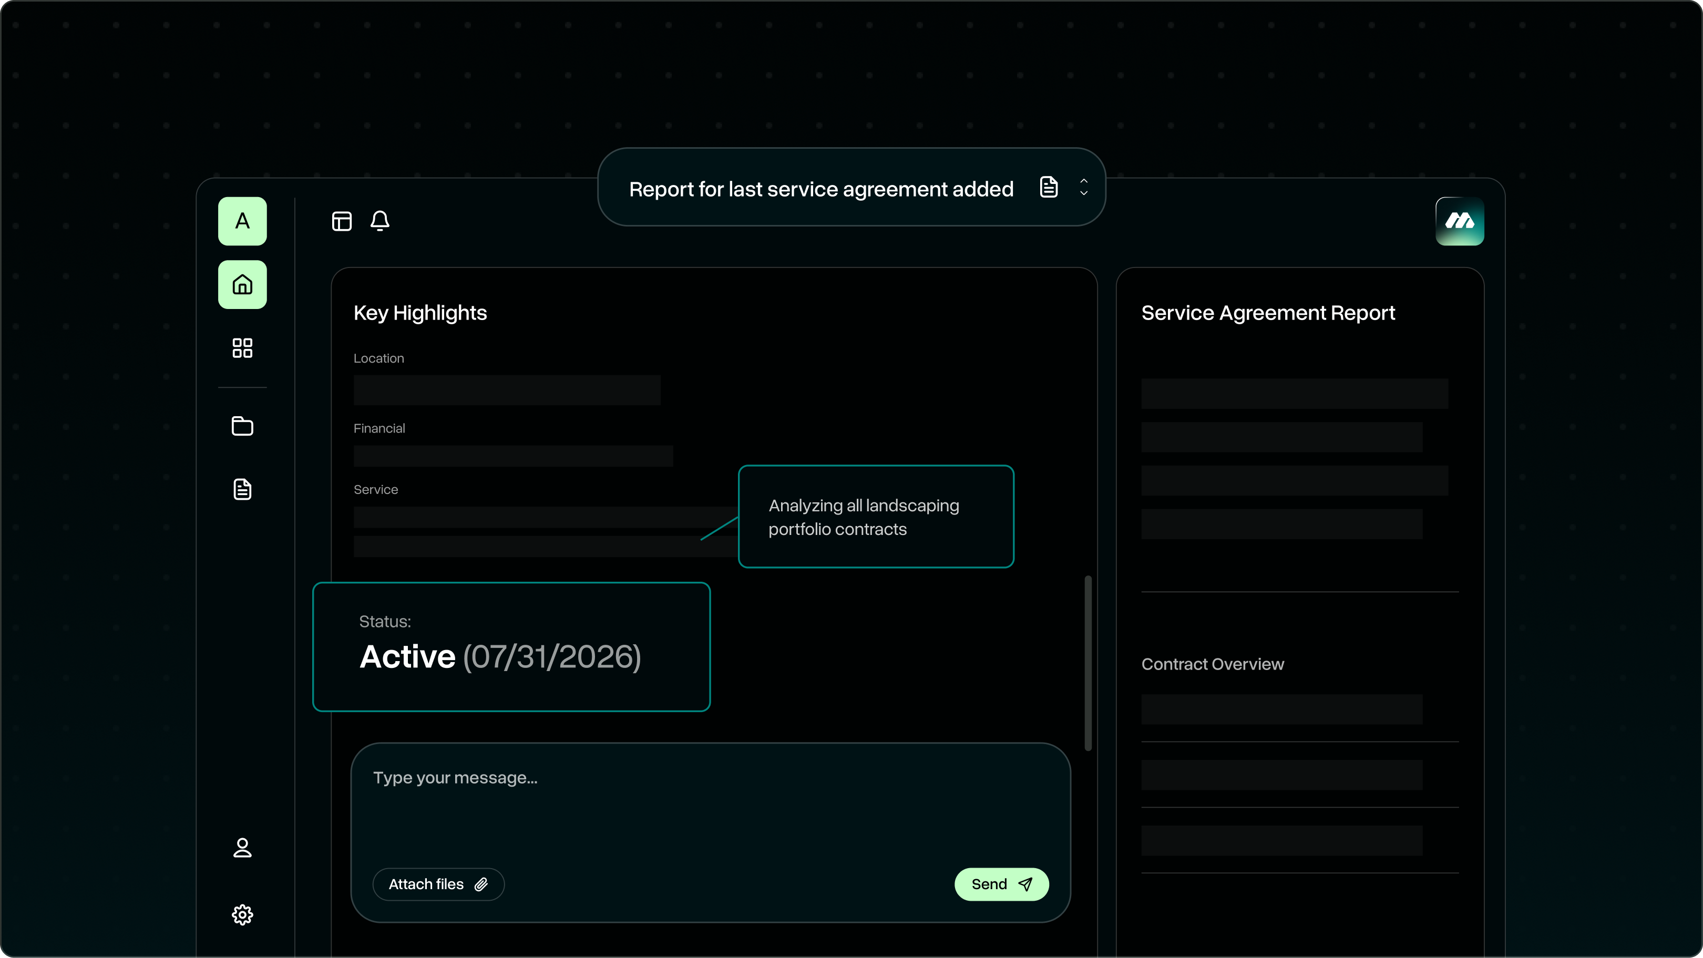Click the document icon in report banner

[1049, 187]
